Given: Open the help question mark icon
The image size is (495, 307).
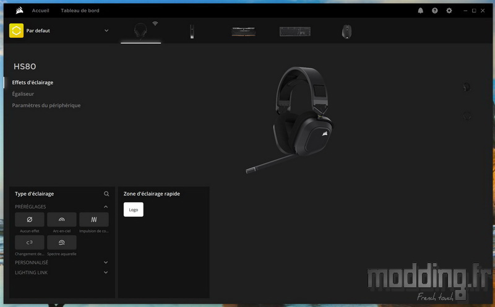Looking at the screenshot, I should click(435, 11).
